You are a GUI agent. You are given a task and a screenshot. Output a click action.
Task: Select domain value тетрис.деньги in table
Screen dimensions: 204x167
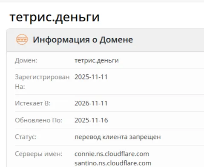tap(97, 60)
